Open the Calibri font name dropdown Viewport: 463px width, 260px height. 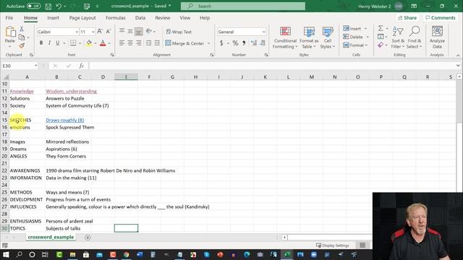click(x=77, y=32)
